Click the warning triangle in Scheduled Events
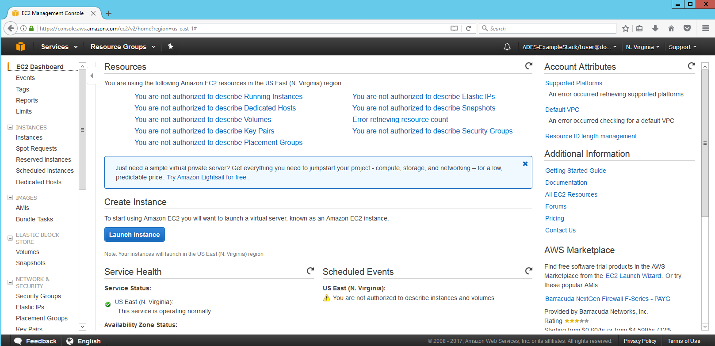Screen dimensions: 715x346 (x=327, y=298)
